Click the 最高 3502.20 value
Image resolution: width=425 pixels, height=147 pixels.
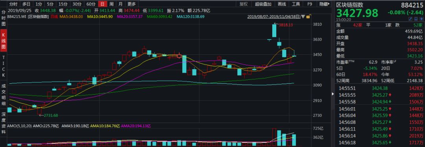coord(415,50)
